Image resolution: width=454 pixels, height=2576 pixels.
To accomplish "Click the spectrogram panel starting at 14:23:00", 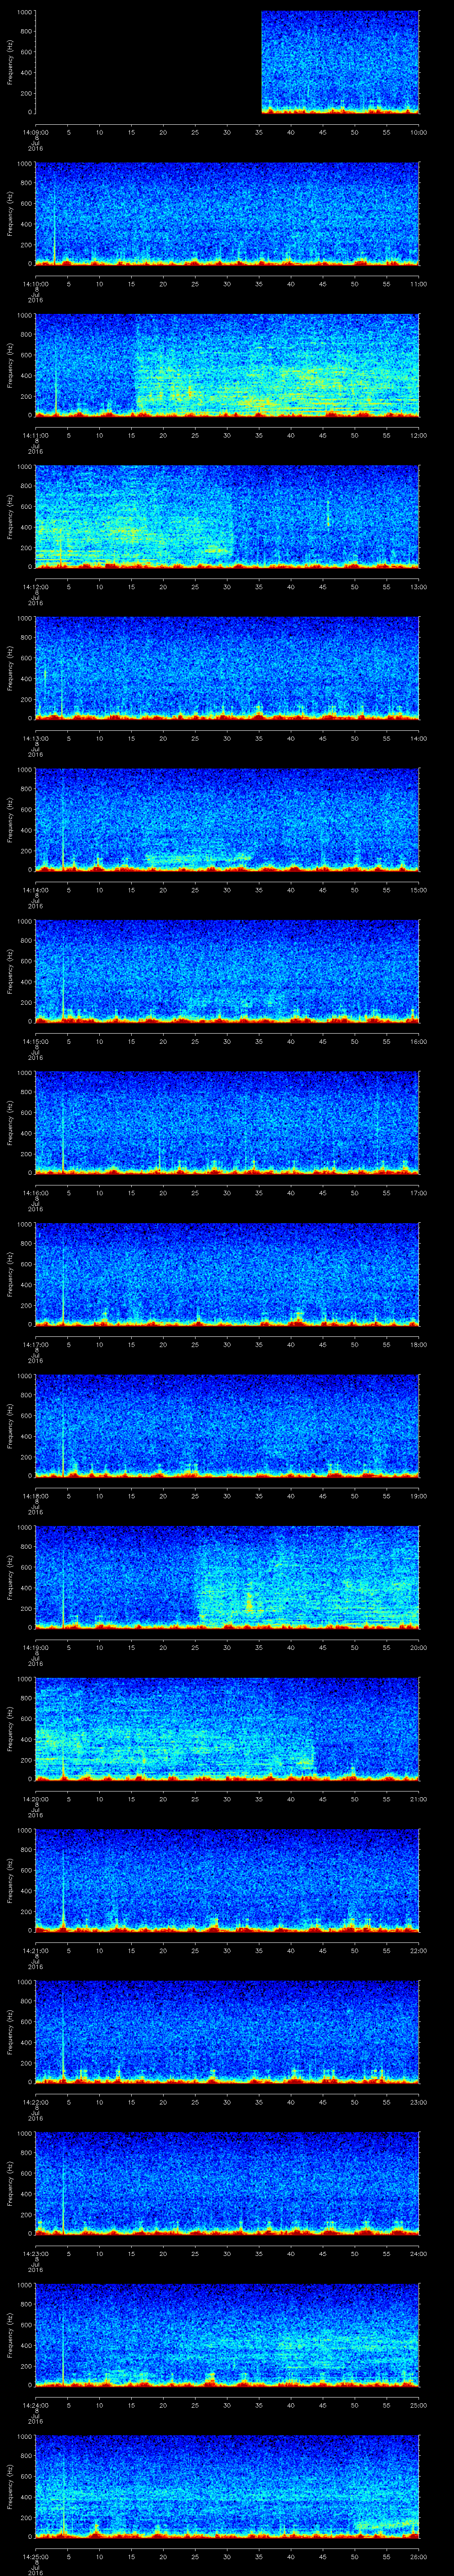I will (227, 2183).
